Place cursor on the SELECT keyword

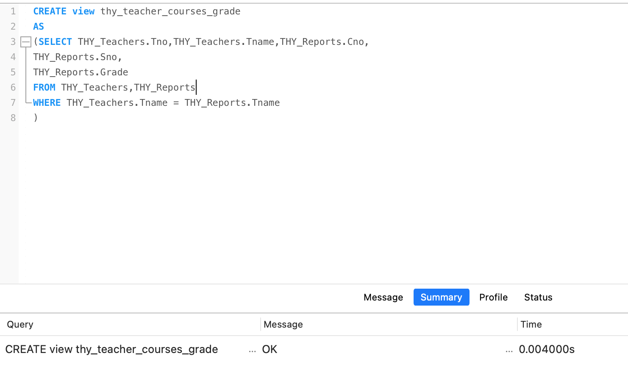tap(55, 42)
